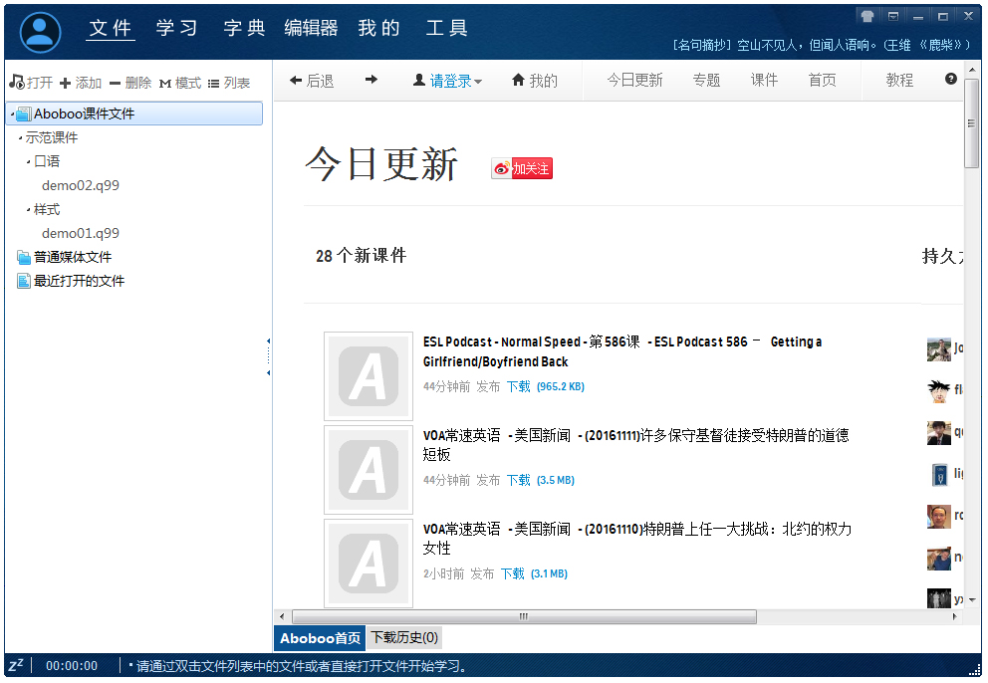988x683 pixels.
Task: Open the 文件 menu
Action: 111,28
